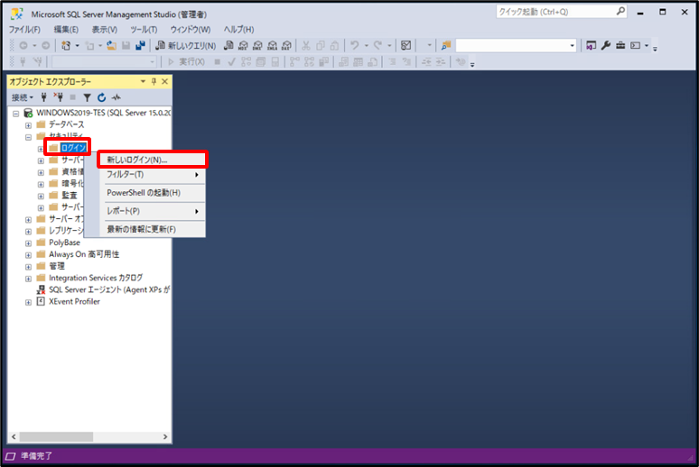Expand the Always On 高可用性 node
The width and height of the screenshot is (699, 467).
(x=28, y=255)
